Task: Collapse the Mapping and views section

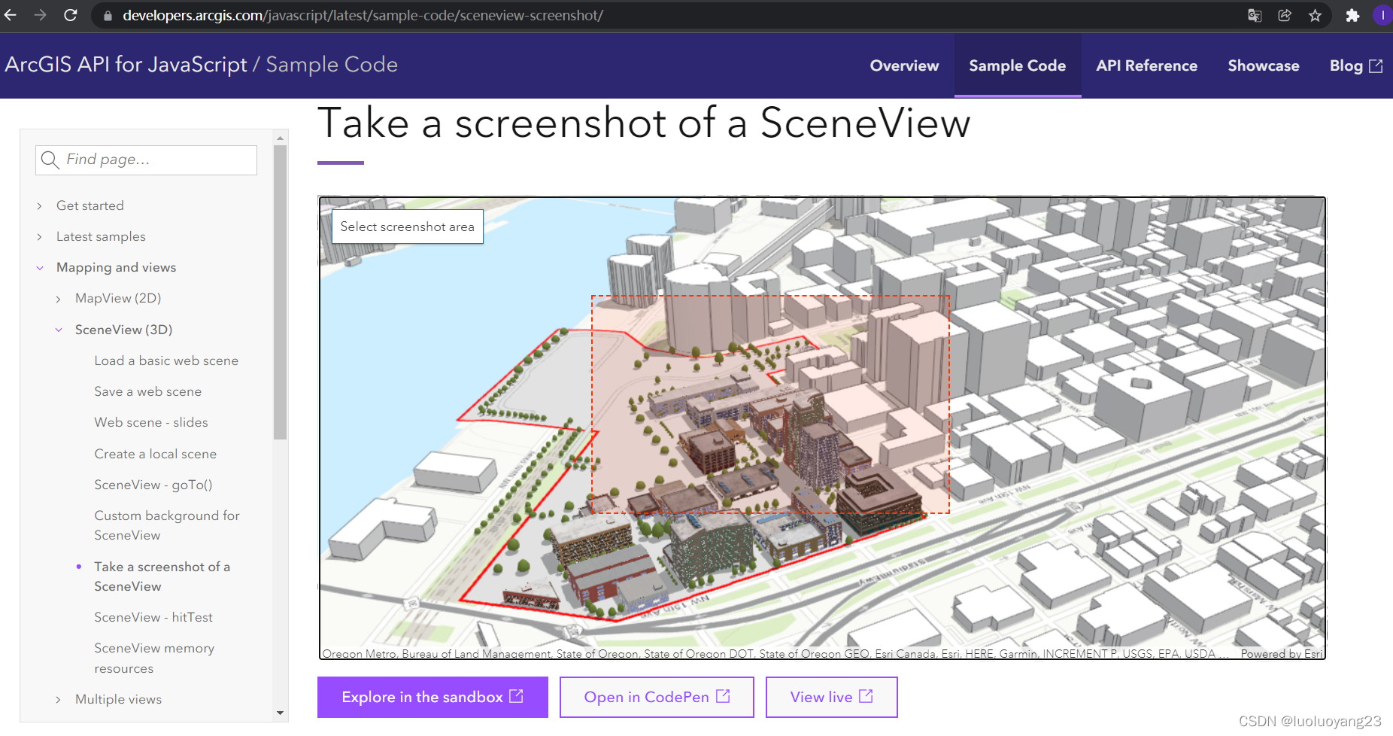Action: pyautogui.click(x=40, y=268)
